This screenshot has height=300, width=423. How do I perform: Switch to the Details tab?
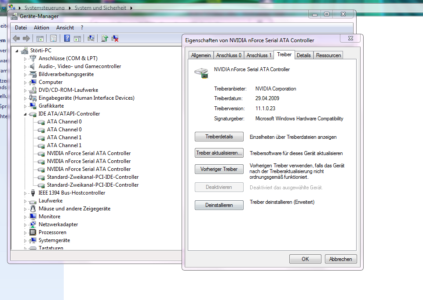[304, 55]
